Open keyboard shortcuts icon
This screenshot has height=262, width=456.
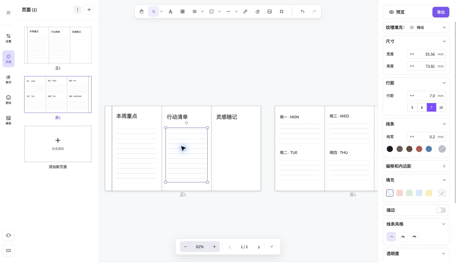[8, 251]
